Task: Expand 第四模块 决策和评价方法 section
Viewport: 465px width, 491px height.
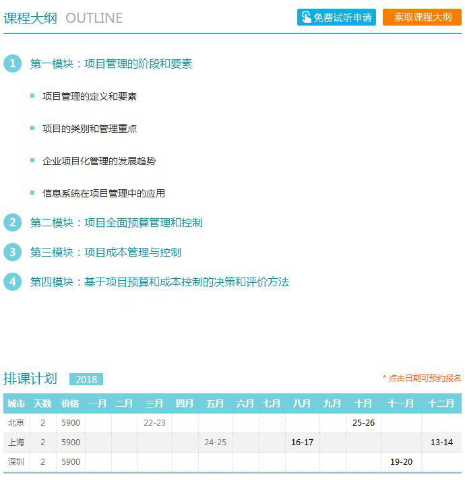Action: tap(160, 282)
